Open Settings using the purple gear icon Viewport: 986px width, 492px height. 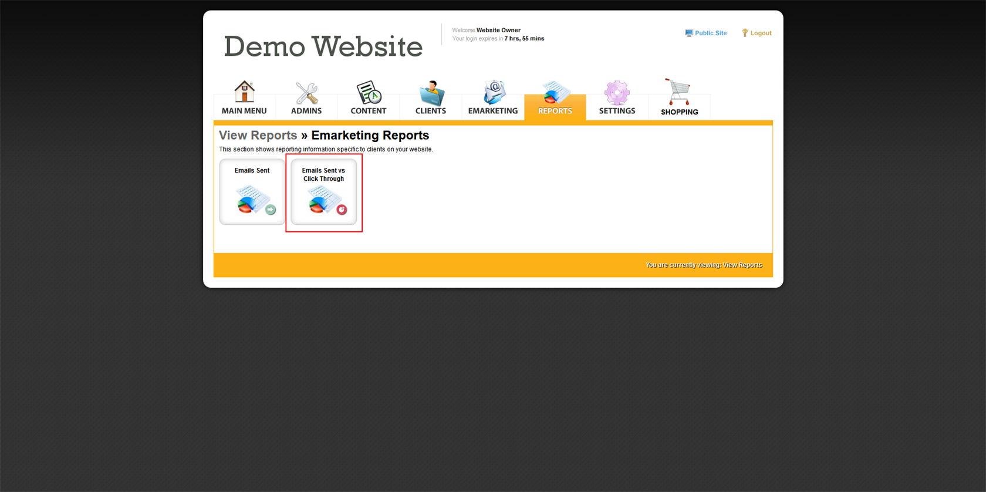617,92
